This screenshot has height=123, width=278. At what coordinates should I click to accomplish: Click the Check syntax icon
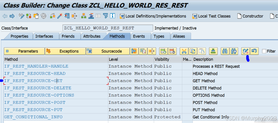(52, 16)
